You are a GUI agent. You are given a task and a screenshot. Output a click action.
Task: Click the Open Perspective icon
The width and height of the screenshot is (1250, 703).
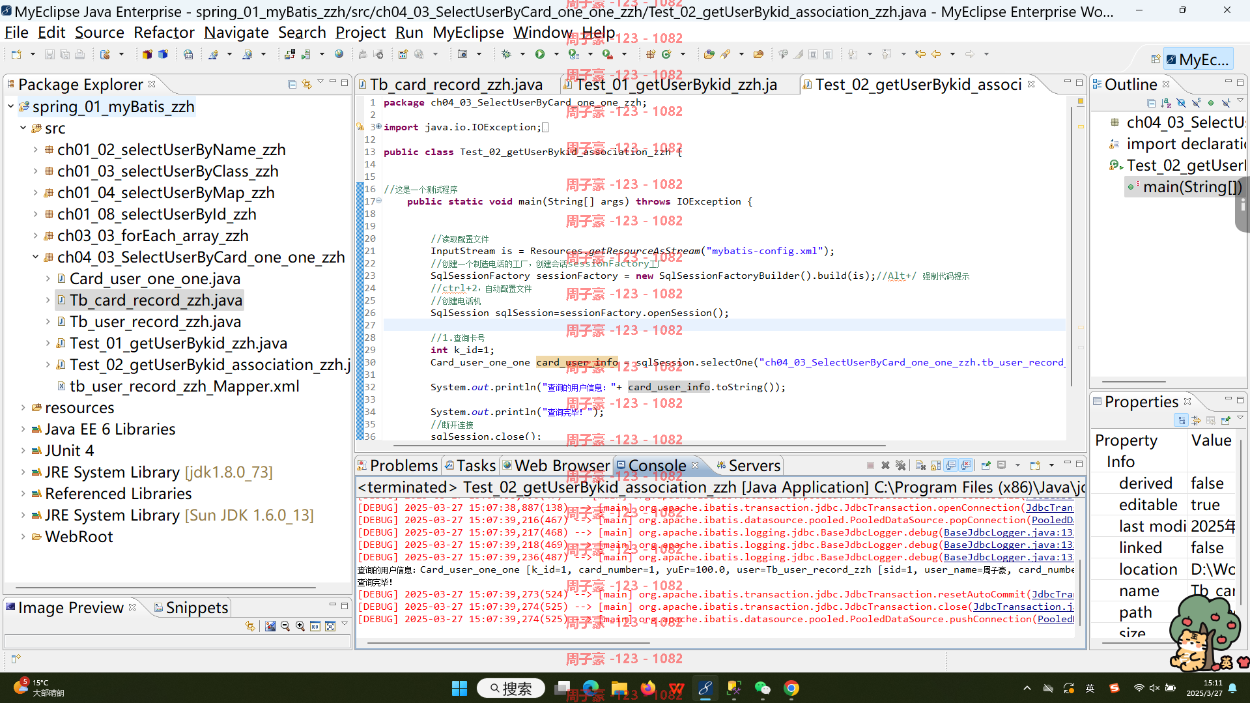(1156, 59)
